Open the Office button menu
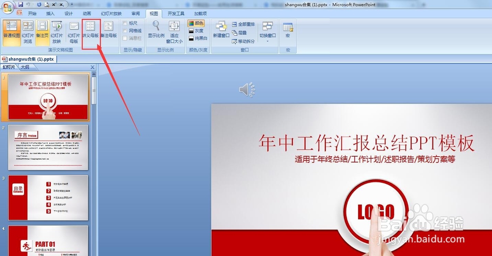 point(7,7)
